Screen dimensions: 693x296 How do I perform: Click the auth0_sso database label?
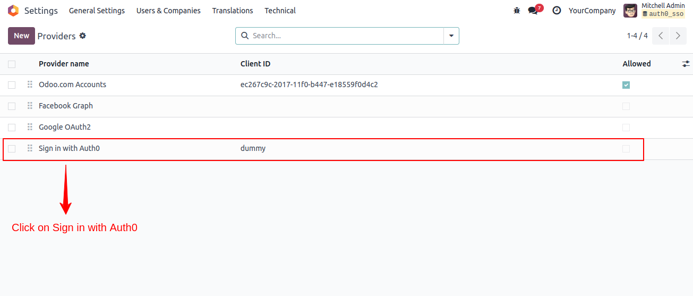[663, 14]
